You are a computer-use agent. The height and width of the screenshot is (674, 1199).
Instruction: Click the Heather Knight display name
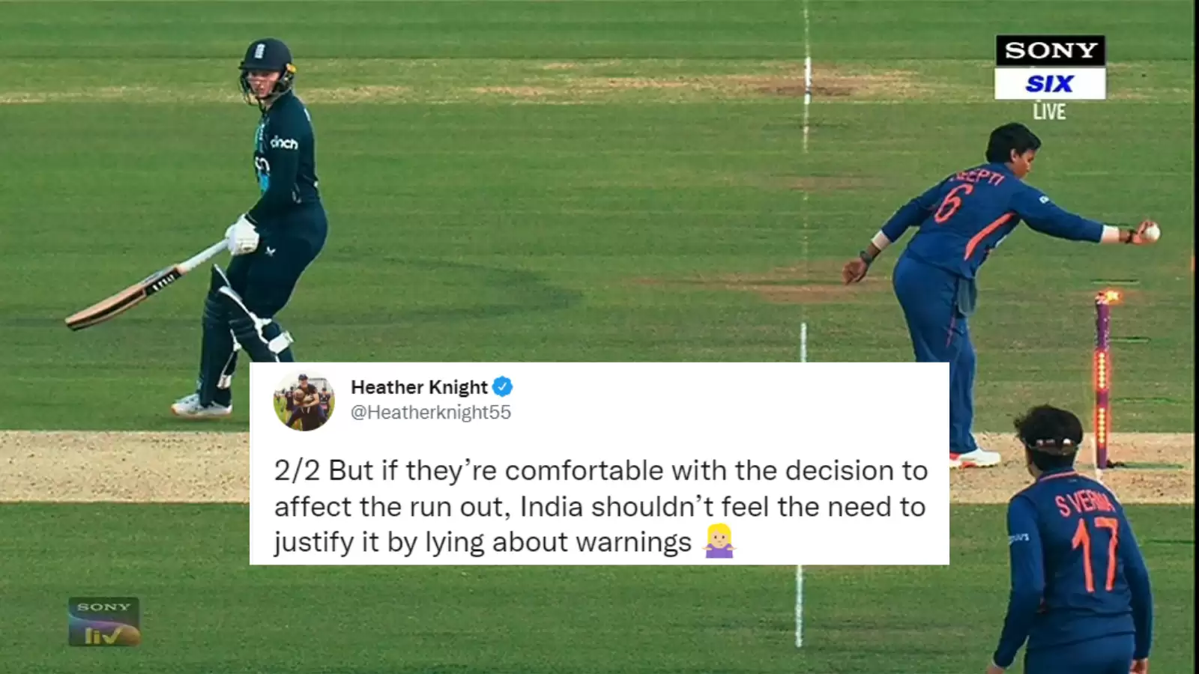(419, 387)
